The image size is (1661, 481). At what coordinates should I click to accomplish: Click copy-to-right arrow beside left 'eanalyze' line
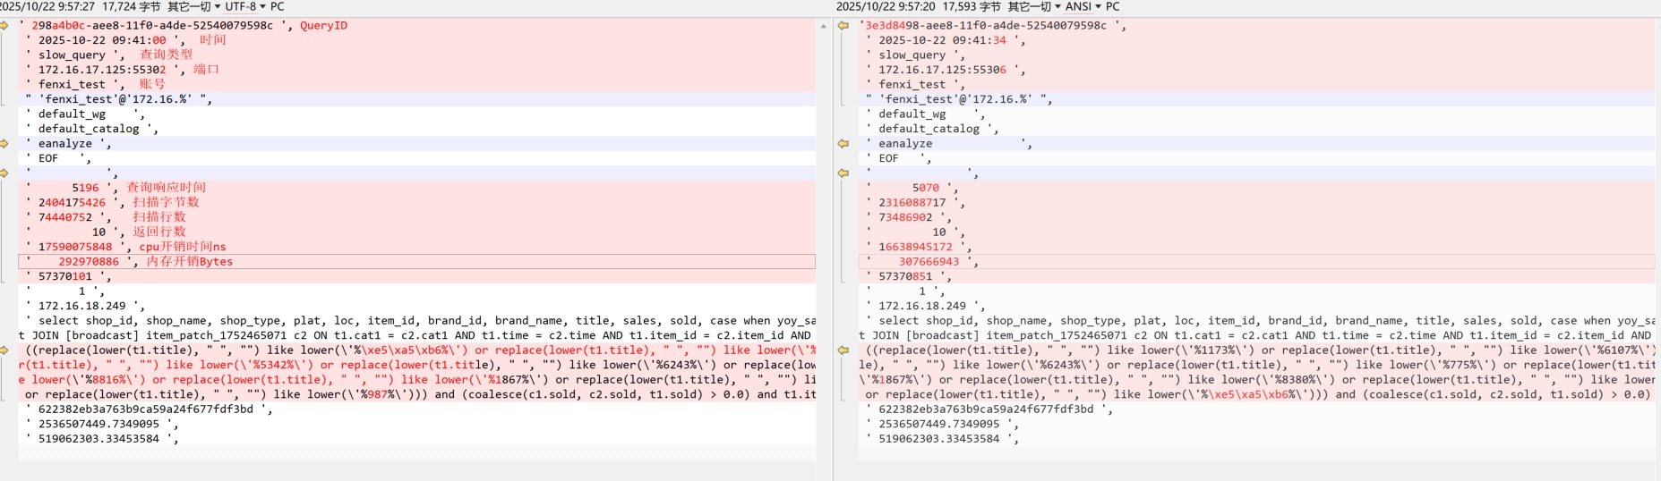click(4, 144)
